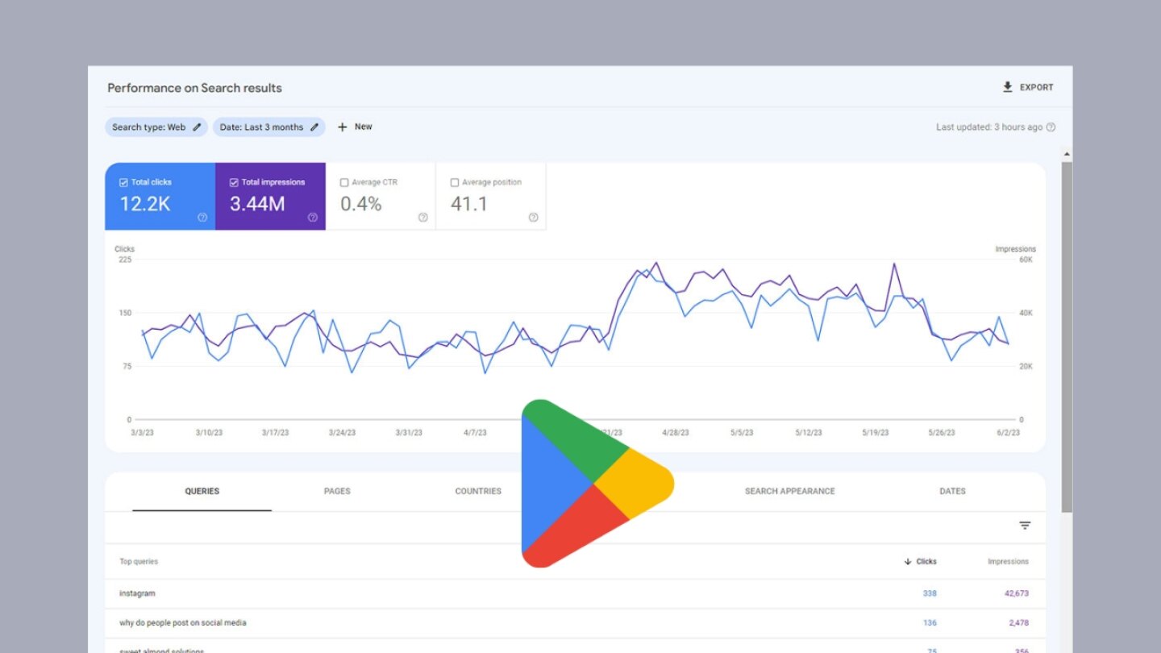
Task: Click the 6/2/23 date label on chart
Action: pyautogui.click(x=1007, y=433)
